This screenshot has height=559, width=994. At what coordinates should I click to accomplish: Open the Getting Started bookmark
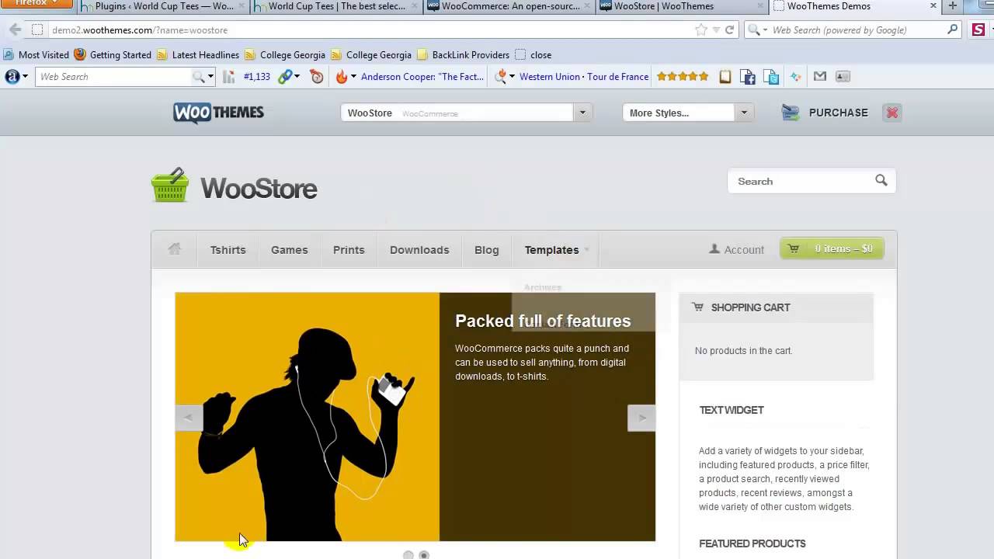pyautogui.click(x=113, y=54)
